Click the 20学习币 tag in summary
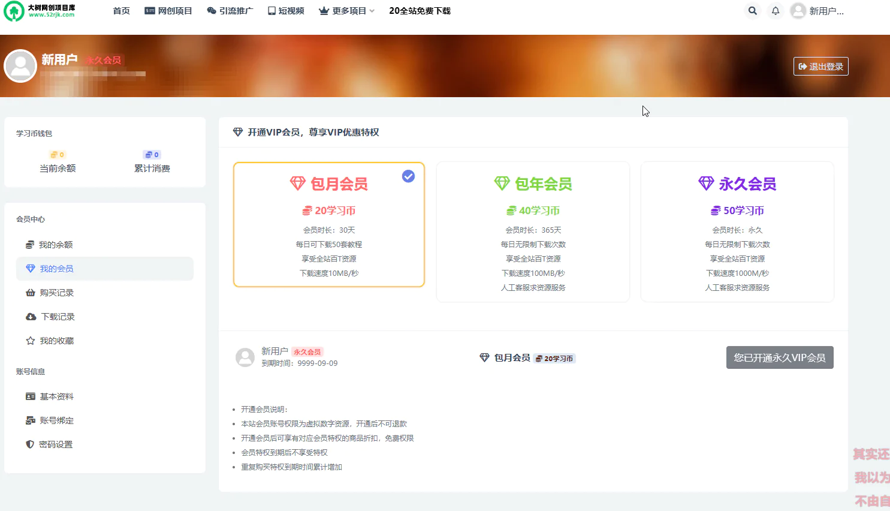 coord(554,359)
